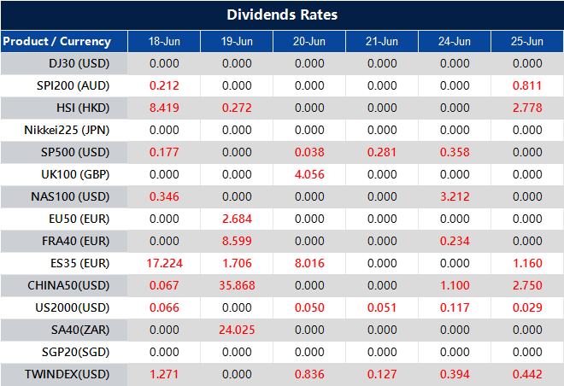Click the 18-Jun column header

(x=163, y=41)
